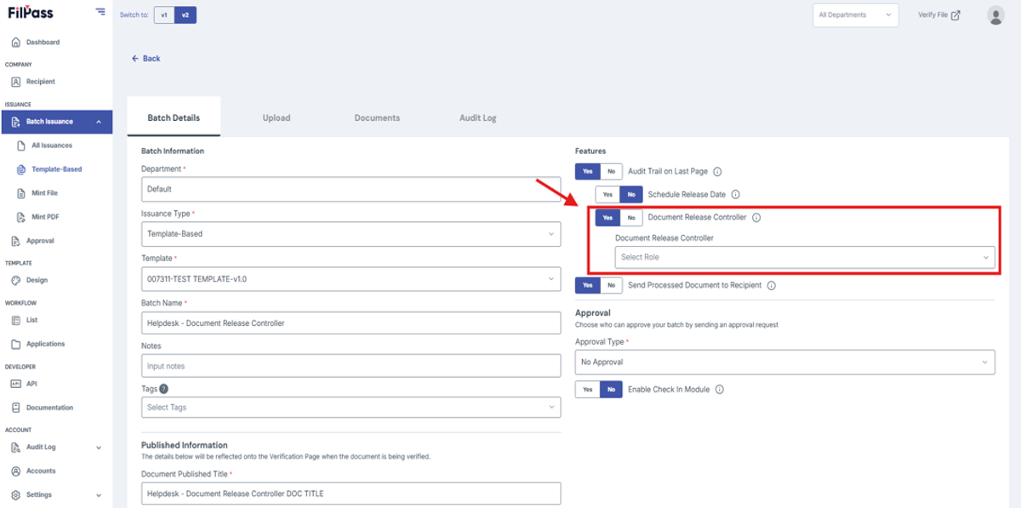This screenshot has height=508, width=1021.
Task: Click the Settings gear icon
Action: (x=16, y=494)
